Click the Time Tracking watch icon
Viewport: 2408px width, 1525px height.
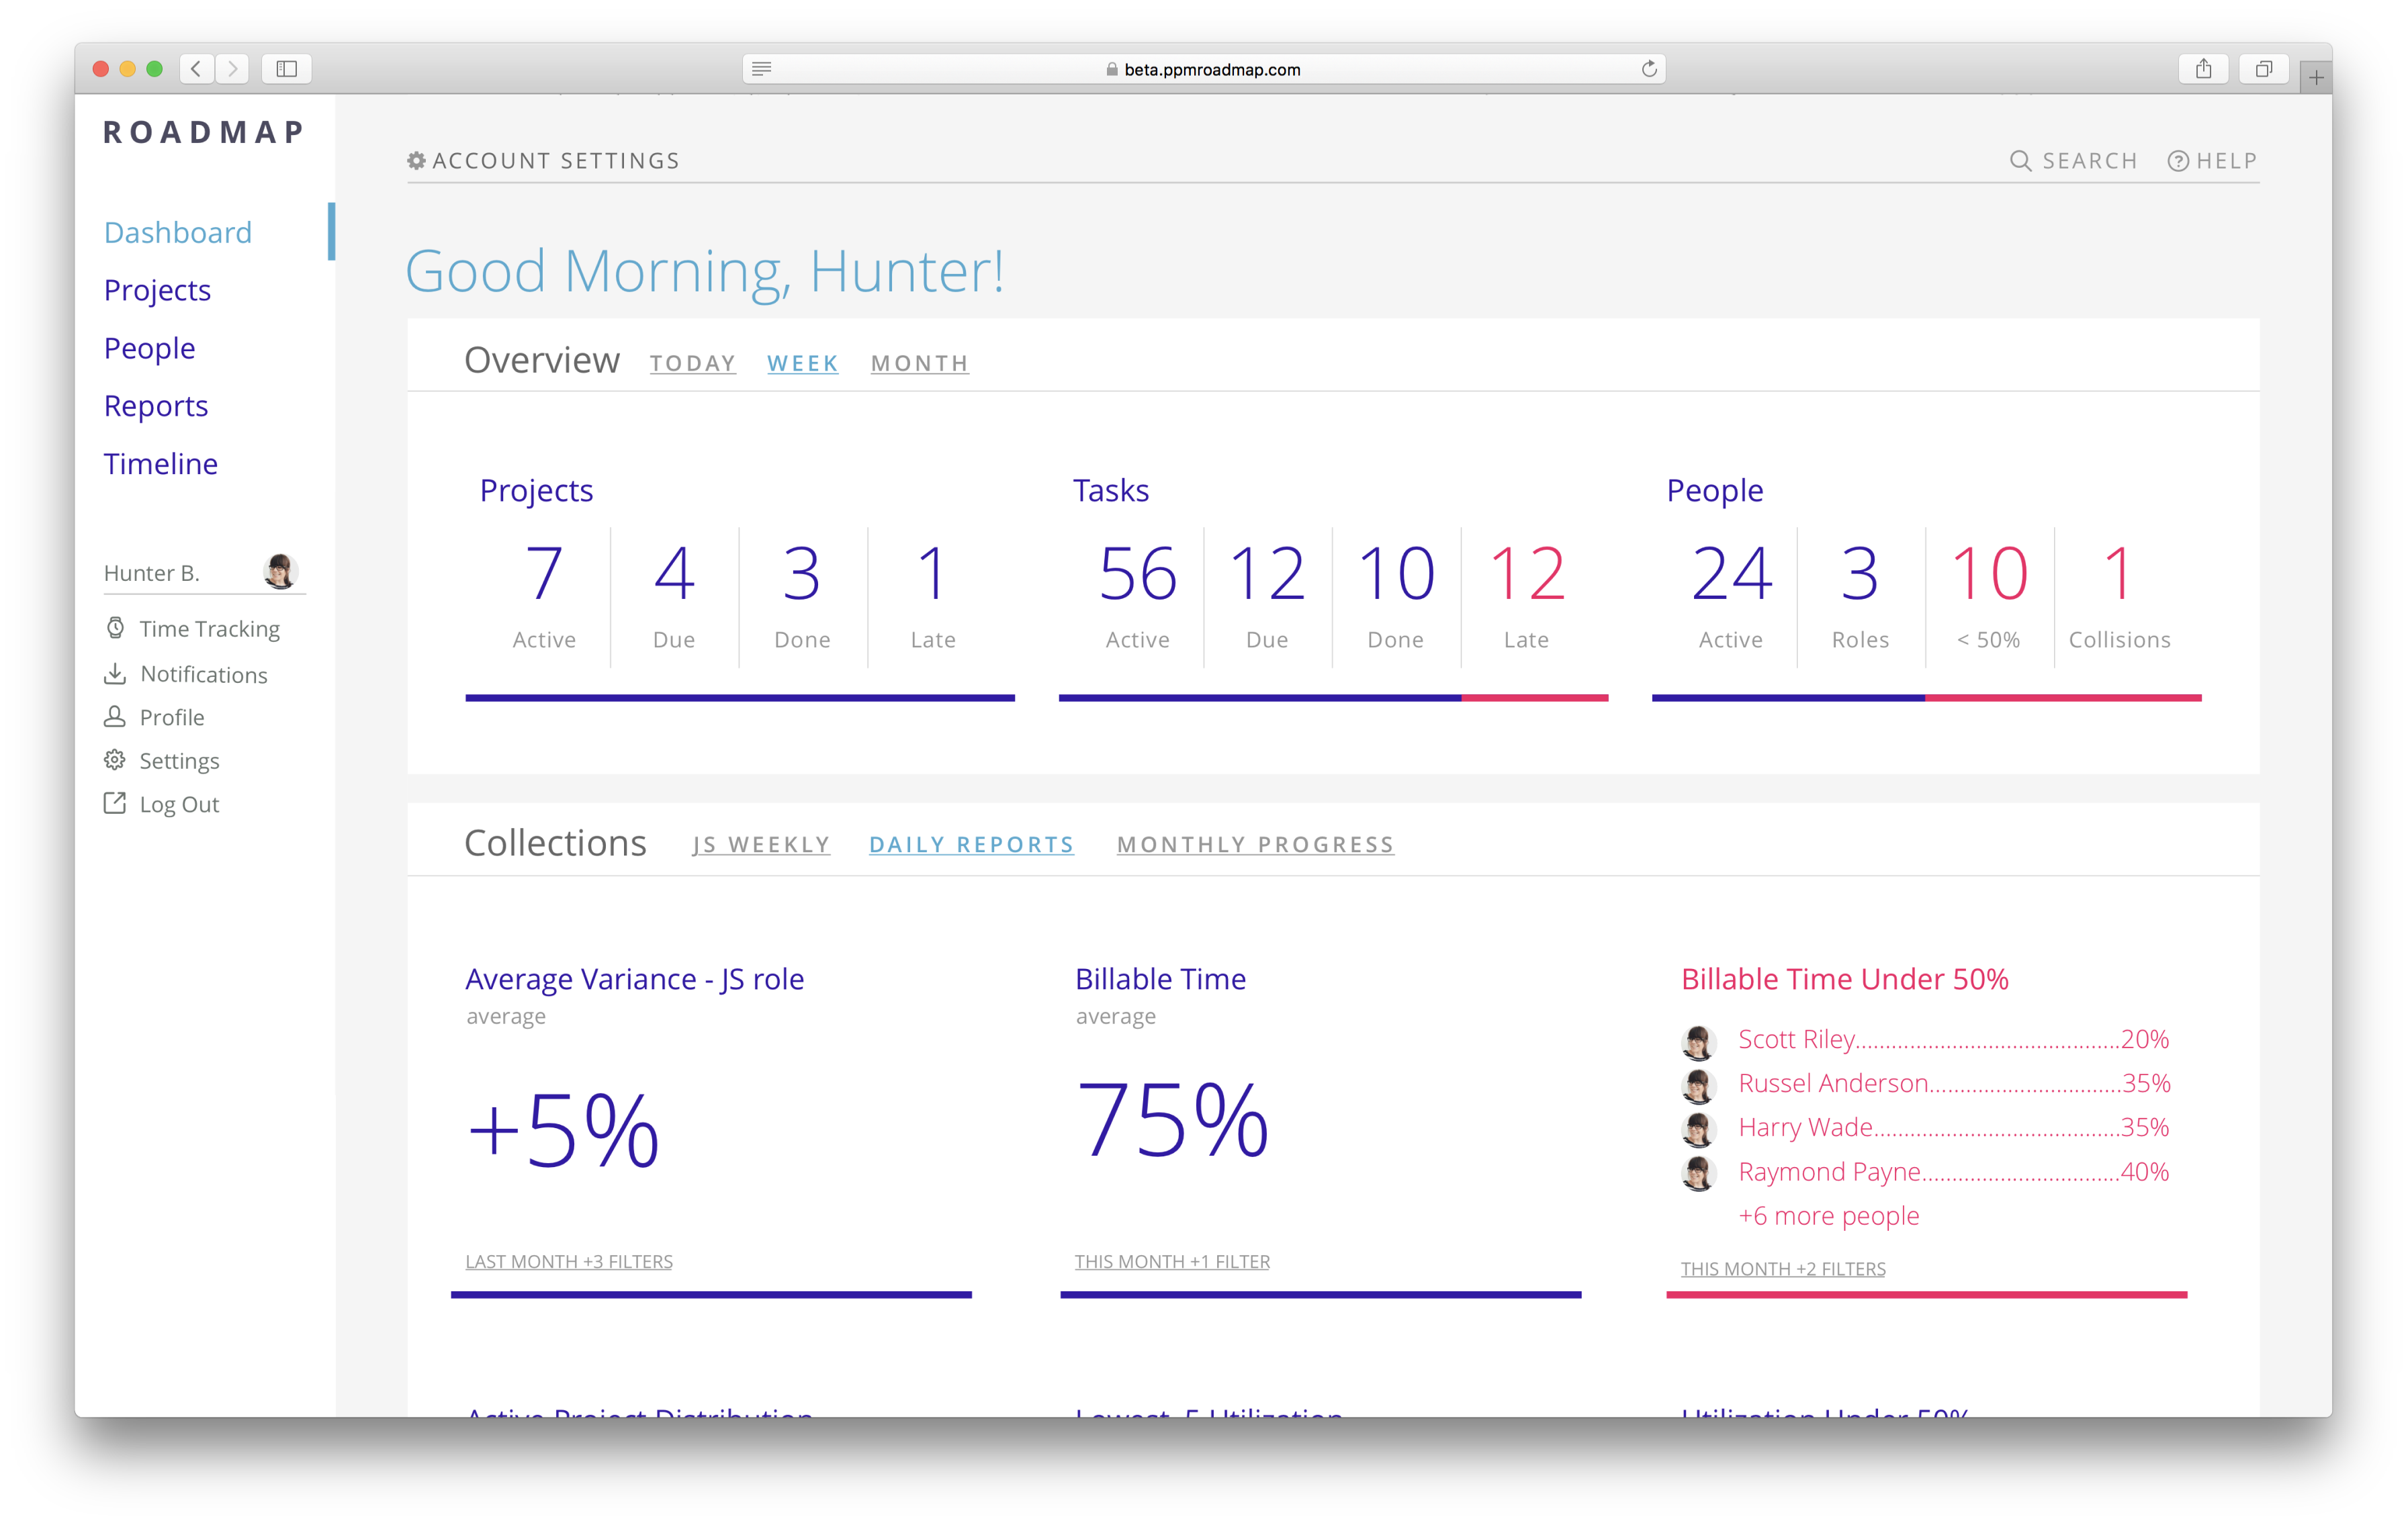tap(116, 628)
